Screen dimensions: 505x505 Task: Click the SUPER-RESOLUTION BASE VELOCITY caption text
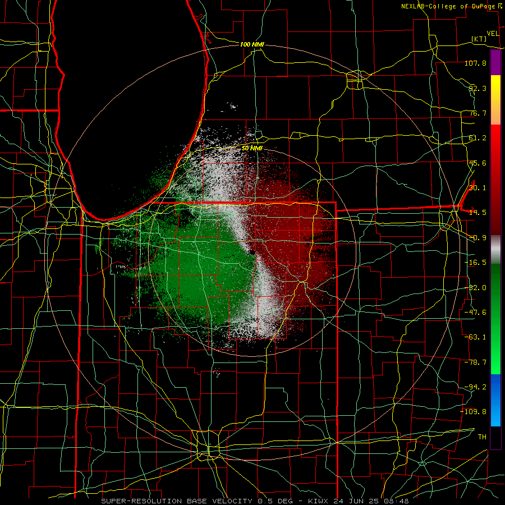[177, 501]
